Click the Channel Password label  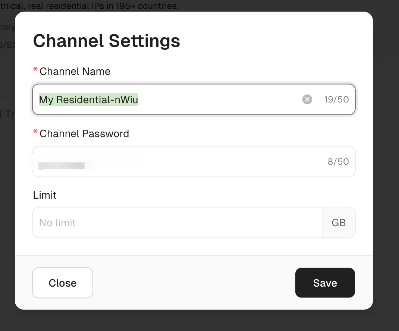84,133
